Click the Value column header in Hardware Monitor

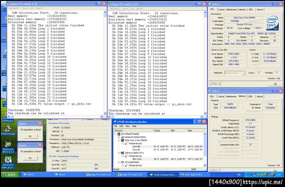[161, 131]
